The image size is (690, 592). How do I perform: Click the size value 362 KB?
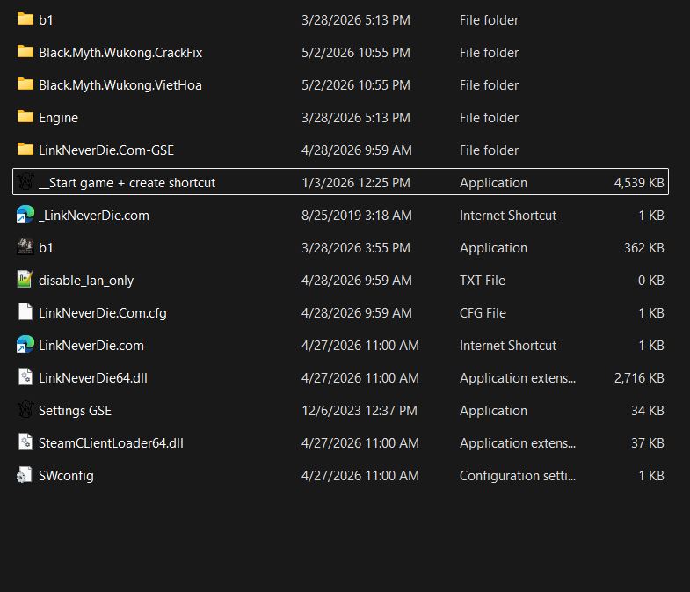click(x=644, y=248)
